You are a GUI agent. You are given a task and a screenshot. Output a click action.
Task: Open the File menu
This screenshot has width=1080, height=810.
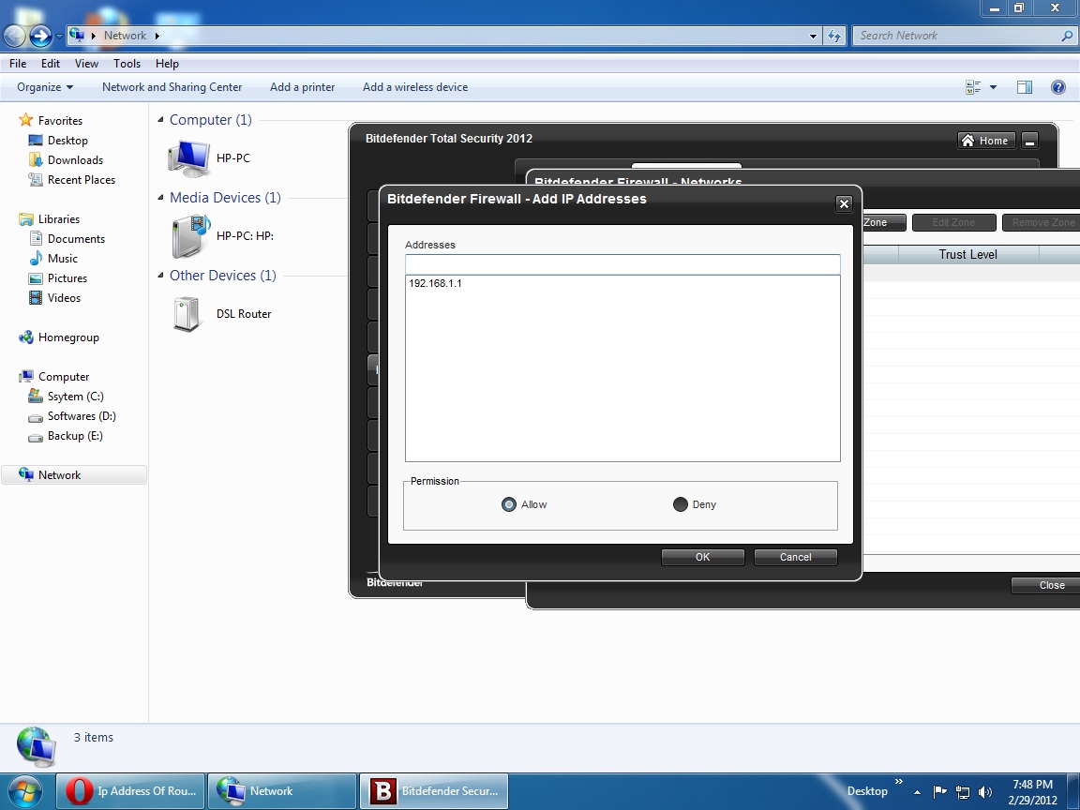click(18, 64)
